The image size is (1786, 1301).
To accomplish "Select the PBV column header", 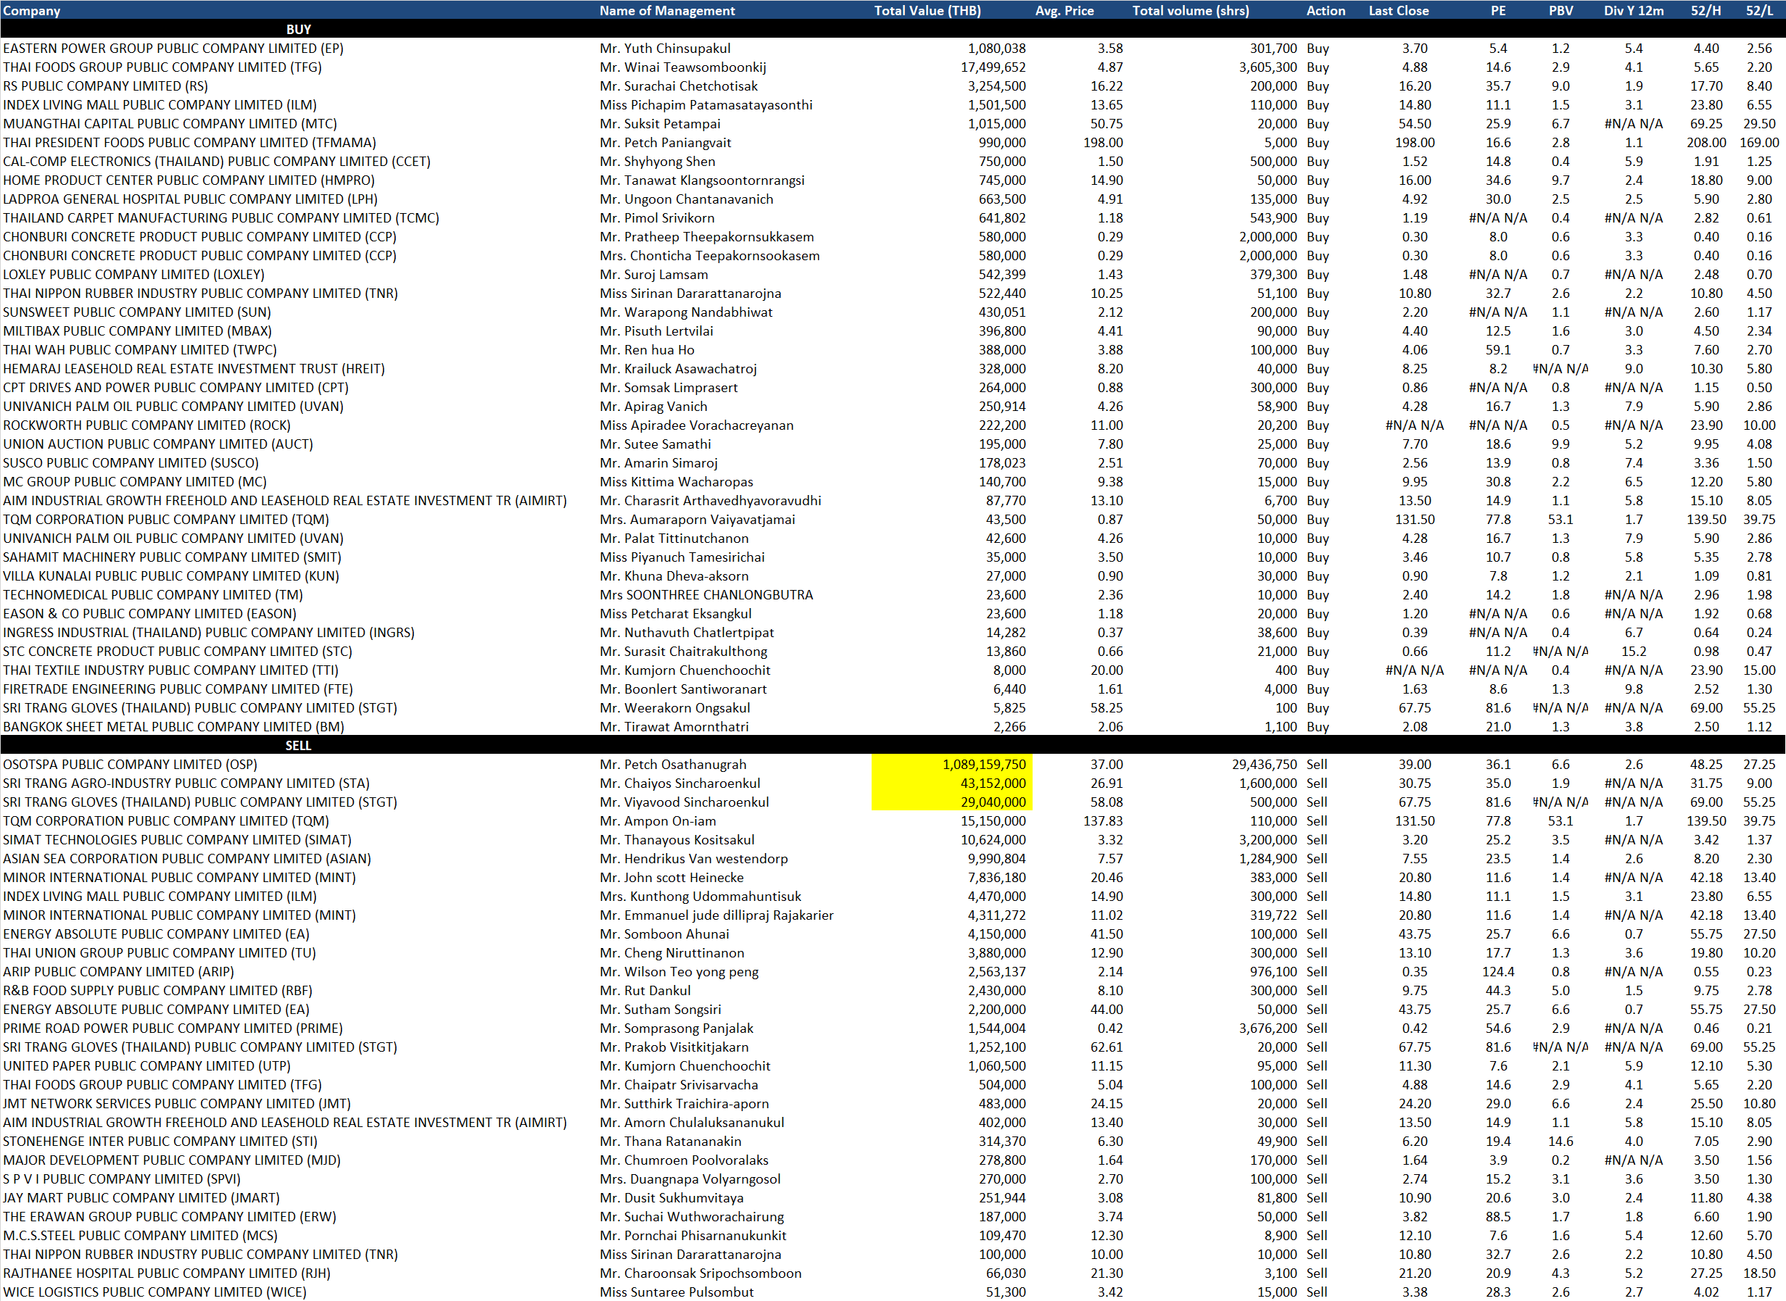I will [1560, 10].
